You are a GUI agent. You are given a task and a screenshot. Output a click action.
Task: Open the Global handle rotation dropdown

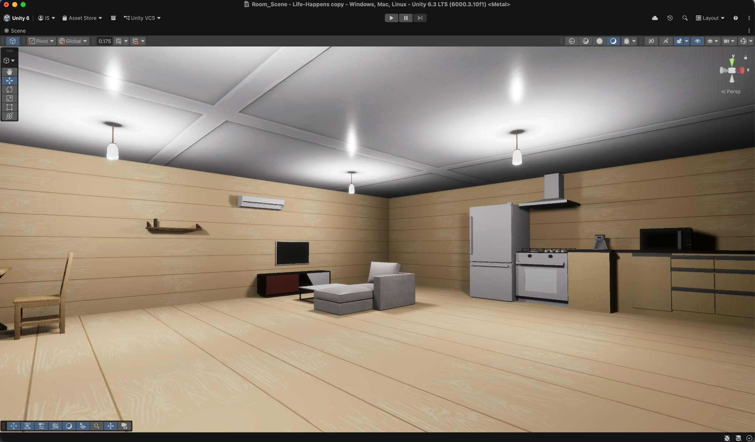click(73, 41)
